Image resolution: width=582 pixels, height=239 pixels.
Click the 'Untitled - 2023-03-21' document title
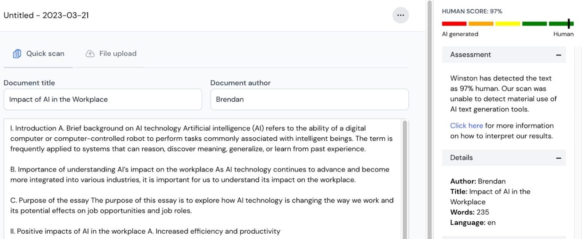(46, 15)
